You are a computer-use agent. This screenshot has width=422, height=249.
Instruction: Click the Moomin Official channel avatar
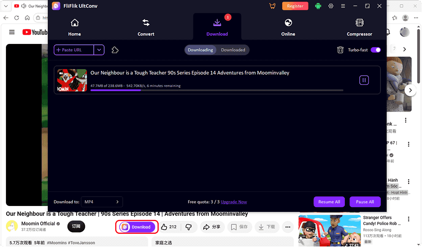pyautogui.click(x=11, y=226)
